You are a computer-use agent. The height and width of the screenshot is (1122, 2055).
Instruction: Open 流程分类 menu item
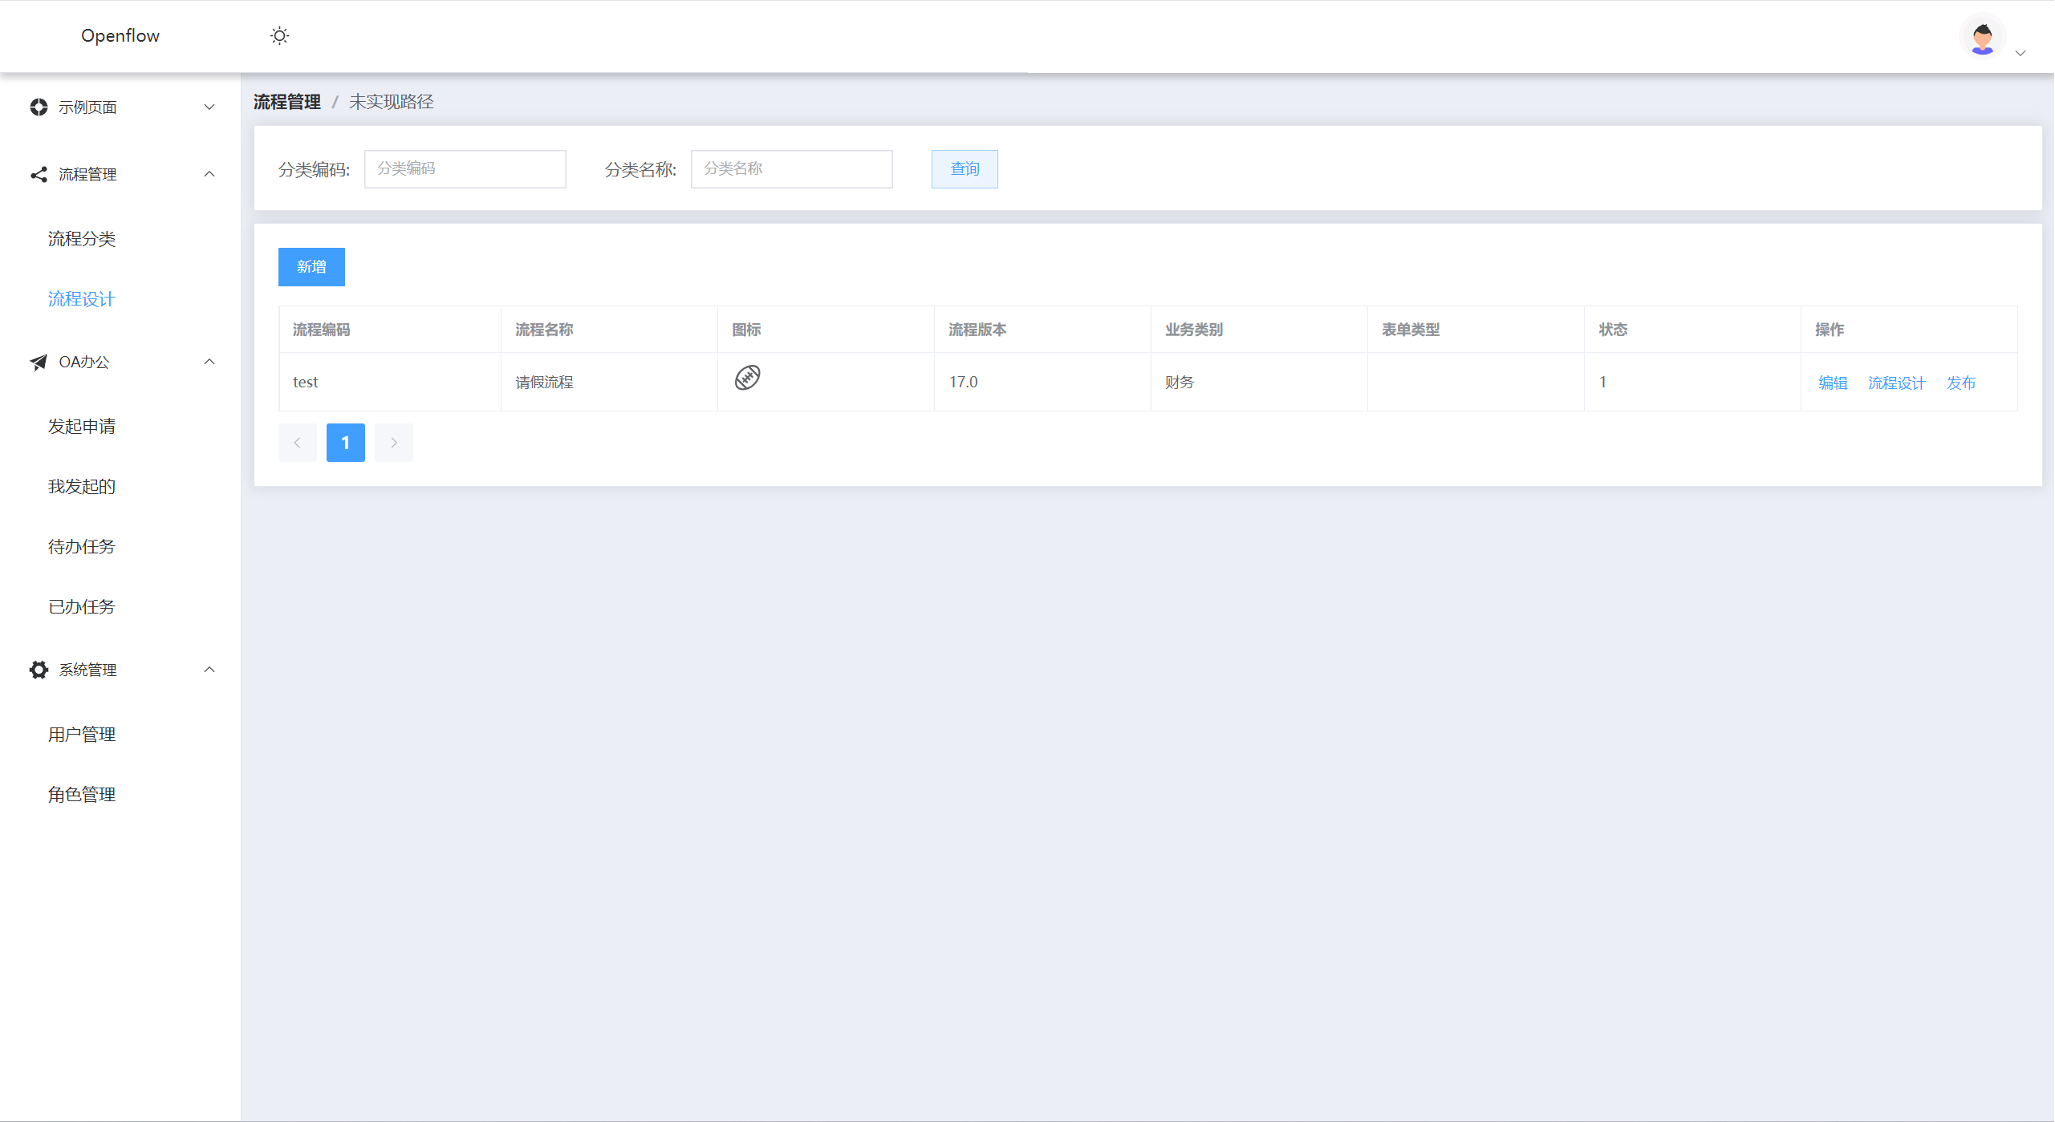pyautogui.click(x=82, y=239)
